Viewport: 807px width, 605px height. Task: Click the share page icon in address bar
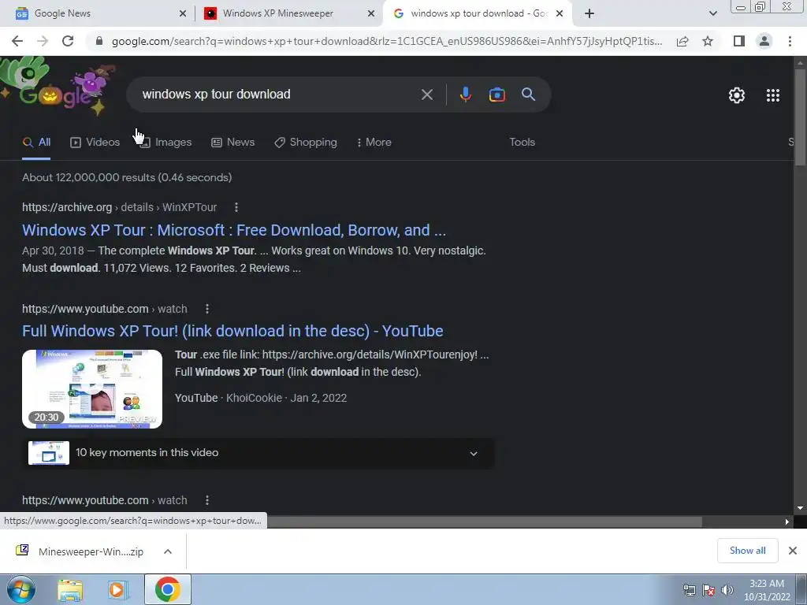point(682,41)
